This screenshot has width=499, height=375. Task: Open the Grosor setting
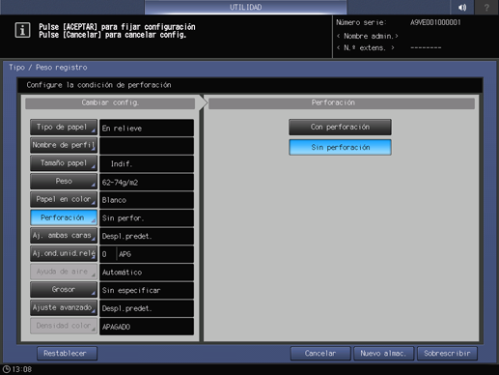[x=64, y=290]
